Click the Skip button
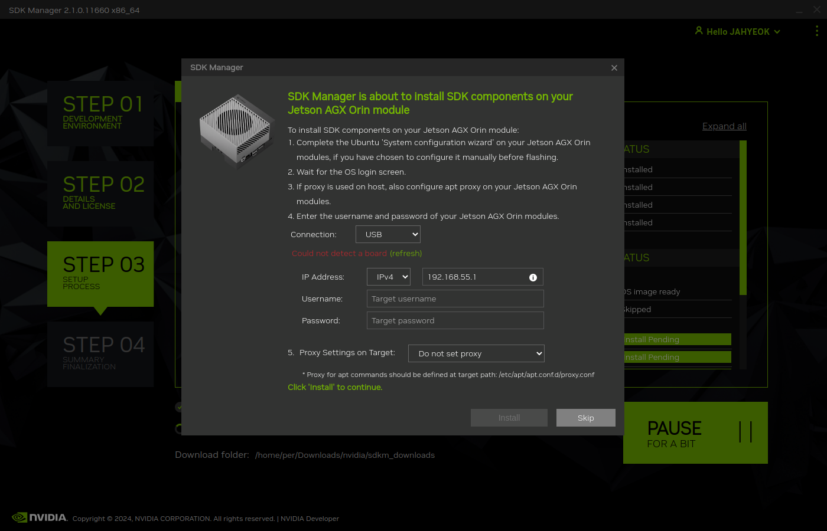This screenshot has height=531, width=827. point(586,418)
